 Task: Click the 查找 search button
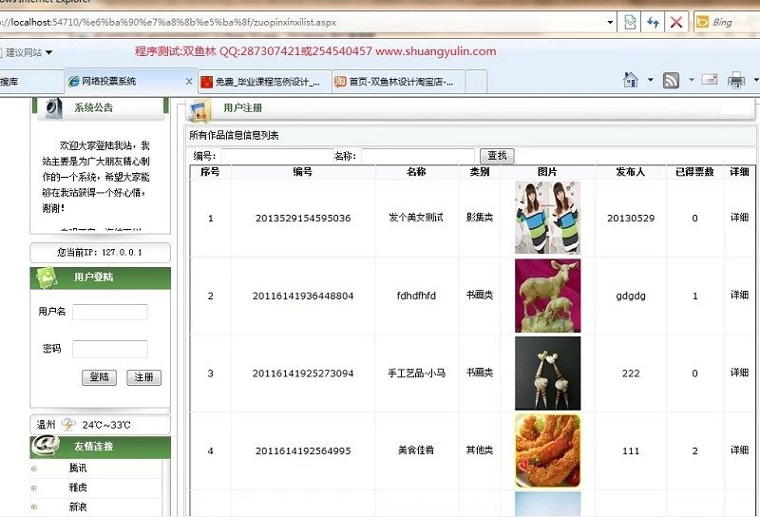click(x=497, y=156)
